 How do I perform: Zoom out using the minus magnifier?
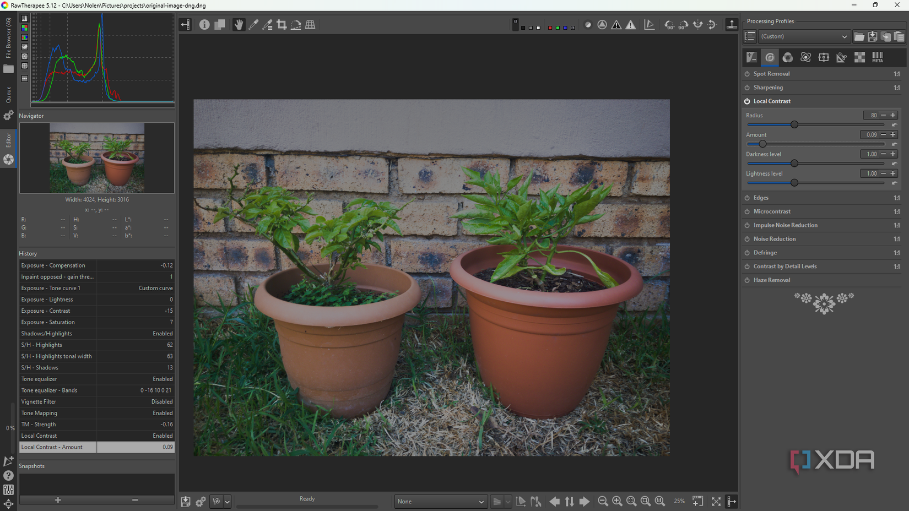point(603,501)
